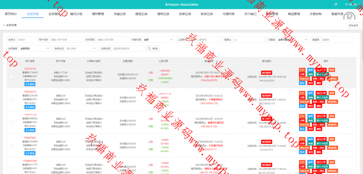
Task: Open the 会员等级 level dropdown
Action: coord(35,49)
